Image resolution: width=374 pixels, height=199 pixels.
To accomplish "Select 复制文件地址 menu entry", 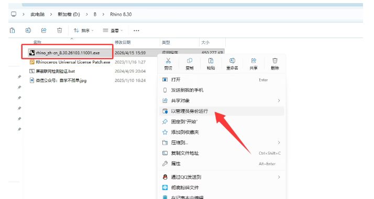I will pyautogui.click(x=222, y=153).
